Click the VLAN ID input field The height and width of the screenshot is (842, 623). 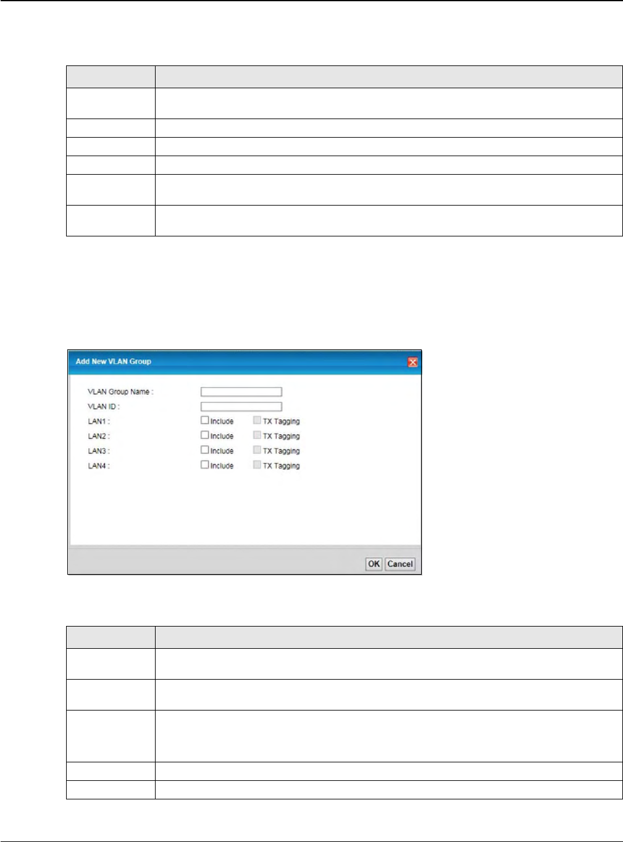tap(241, 407)
